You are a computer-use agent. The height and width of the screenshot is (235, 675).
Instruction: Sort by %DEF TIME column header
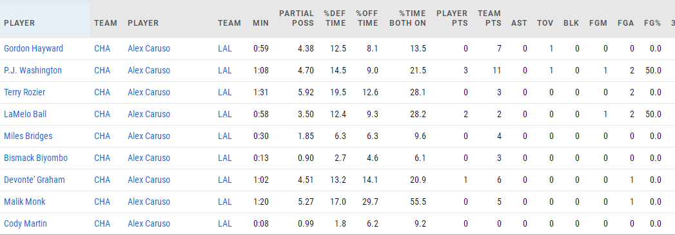tap(335, 19)
